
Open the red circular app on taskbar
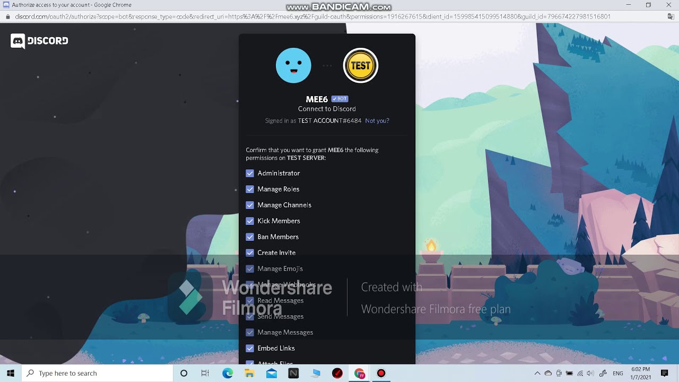pyautogui.click(x=337, y=374)
